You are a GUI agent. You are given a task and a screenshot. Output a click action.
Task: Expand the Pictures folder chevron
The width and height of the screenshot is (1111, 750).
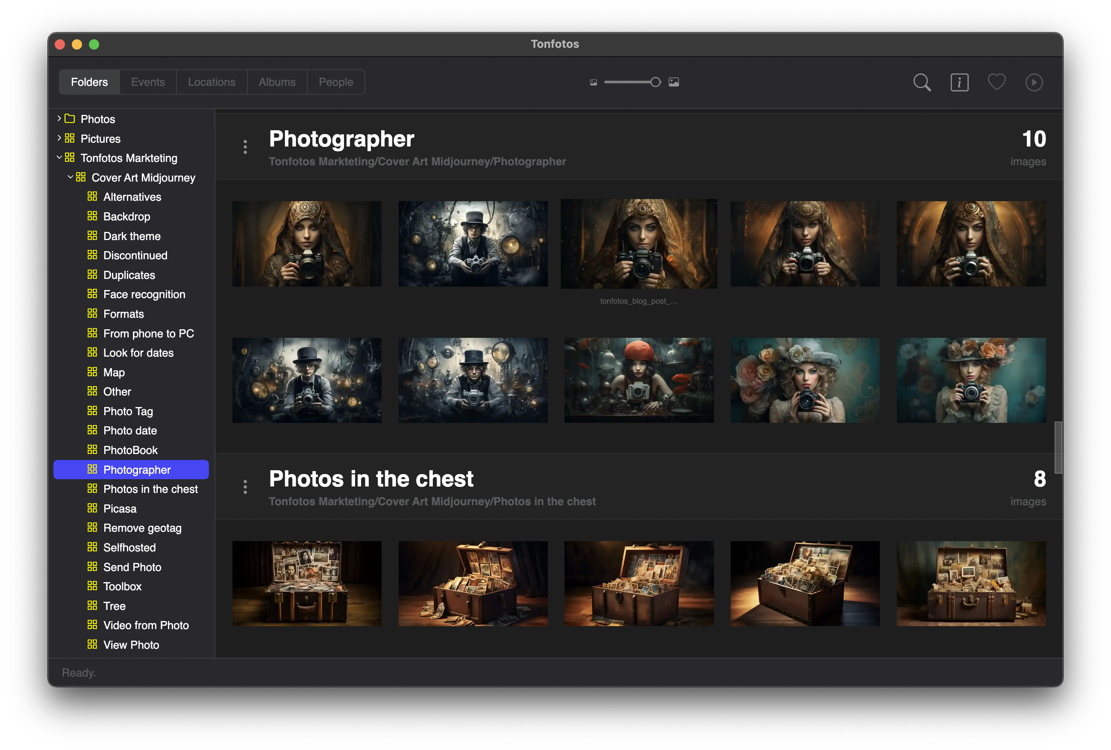point(59,138)
